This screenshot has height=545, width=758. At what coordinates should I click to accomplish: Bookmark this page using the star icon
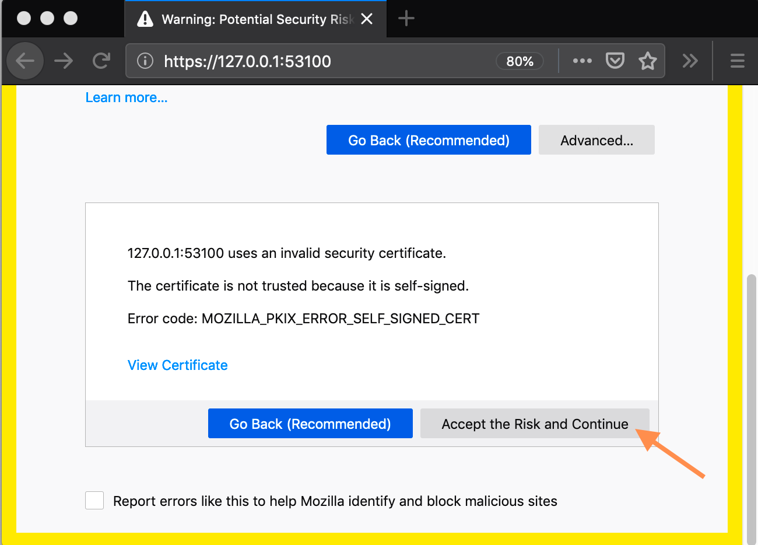(647, 60)
